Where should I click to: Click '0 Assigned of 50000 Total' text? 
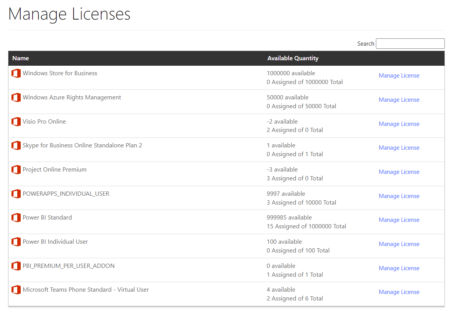tap(301, 106)
